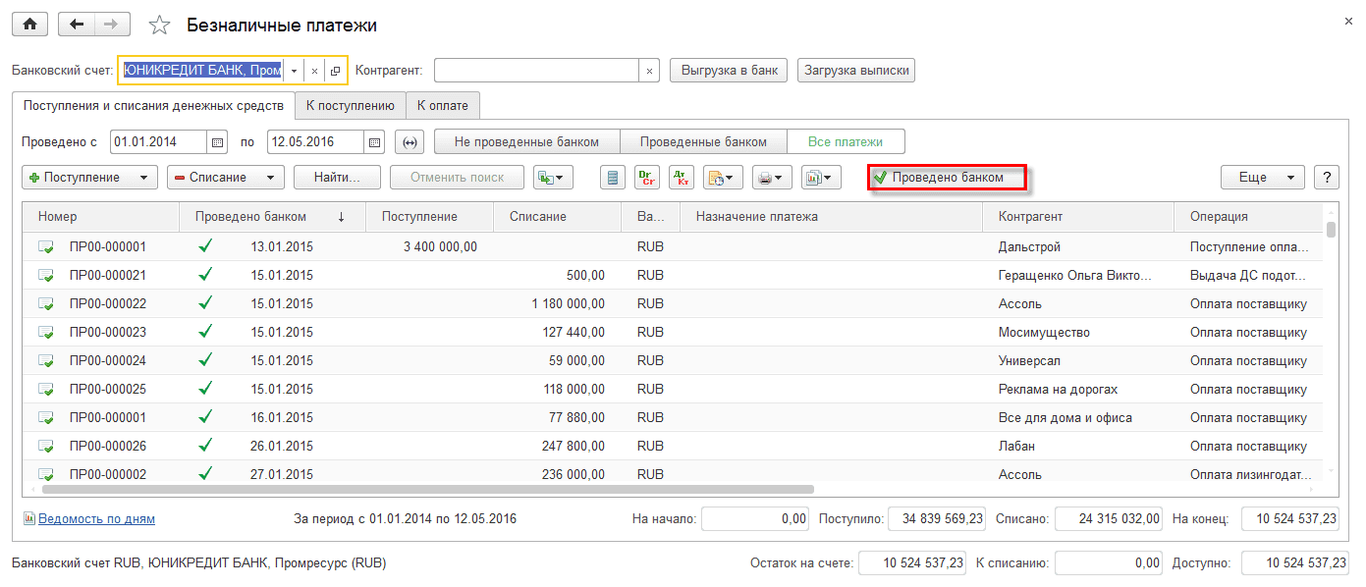Switch to К поступлению tab
Image resolution: width=1366 pixels, height=587 pixels.
point(350,105)
